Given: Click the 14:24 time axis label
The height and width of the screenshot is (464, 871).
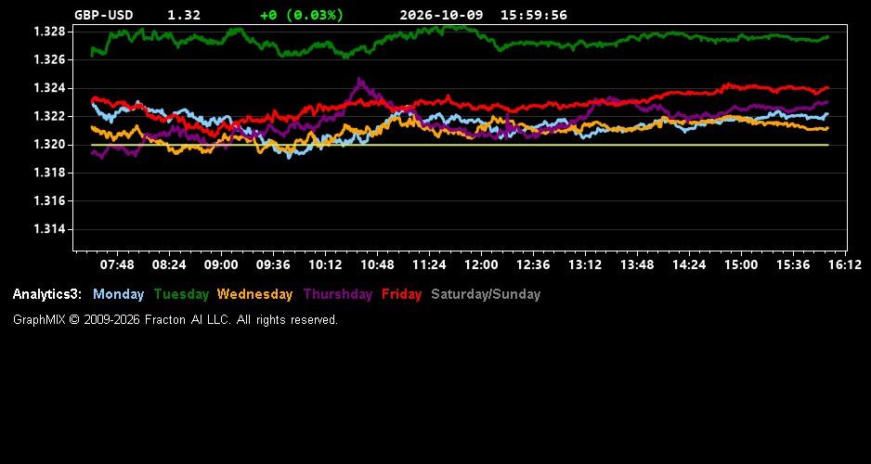Looking at the screenshot, I should point(689,264).
